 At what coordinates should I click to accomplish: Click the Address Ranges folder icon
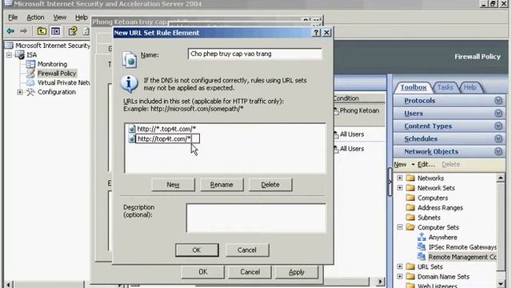(410, 207)
